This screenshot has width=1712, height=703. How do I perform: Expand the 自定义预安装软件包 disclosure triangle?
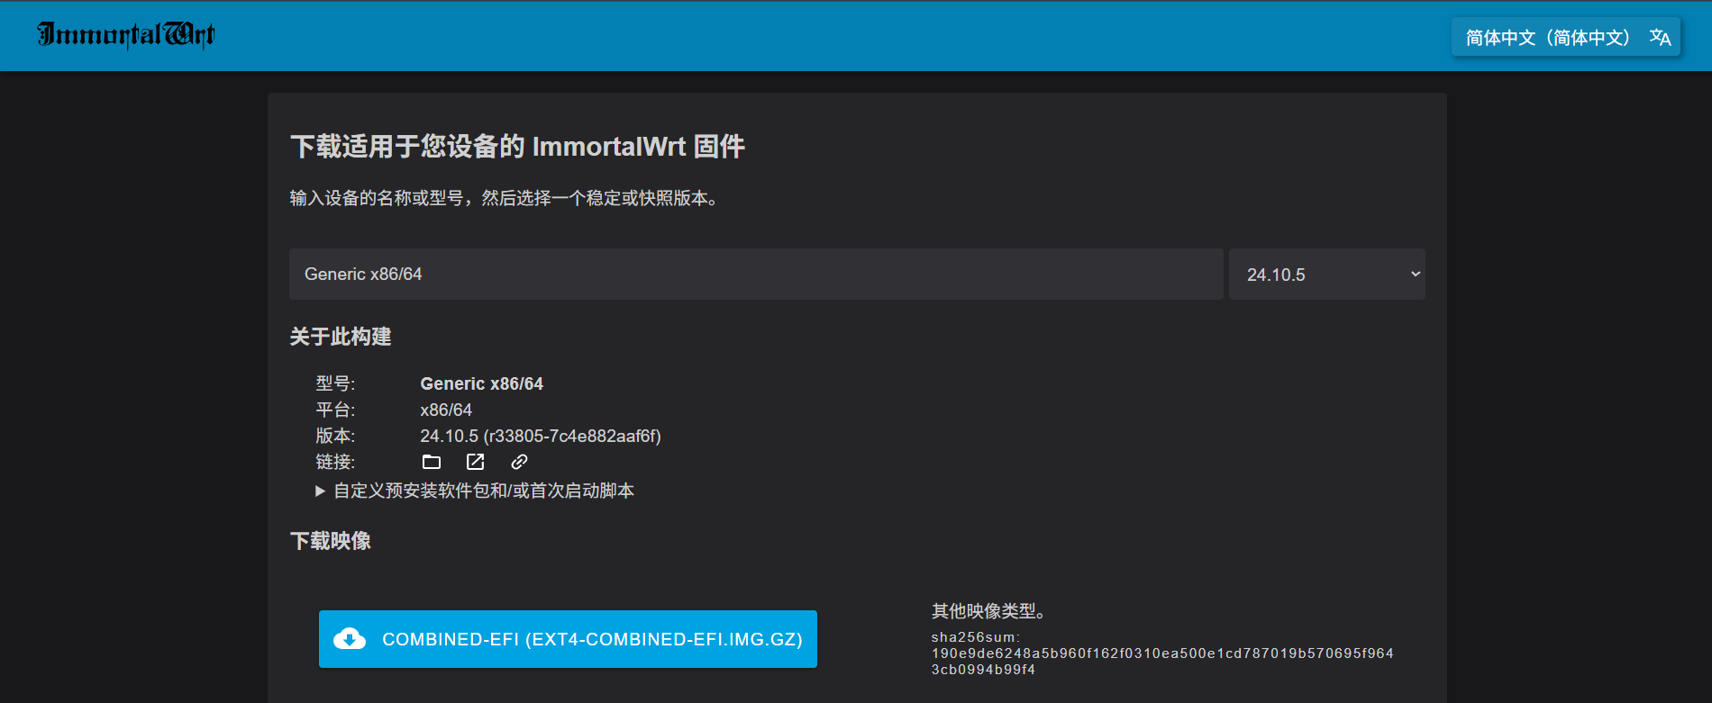(320, 491)
